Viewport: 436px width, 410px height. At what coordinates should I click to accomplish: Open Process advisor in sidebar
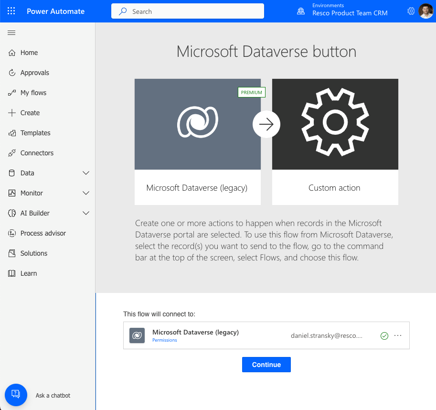(43, 233)
